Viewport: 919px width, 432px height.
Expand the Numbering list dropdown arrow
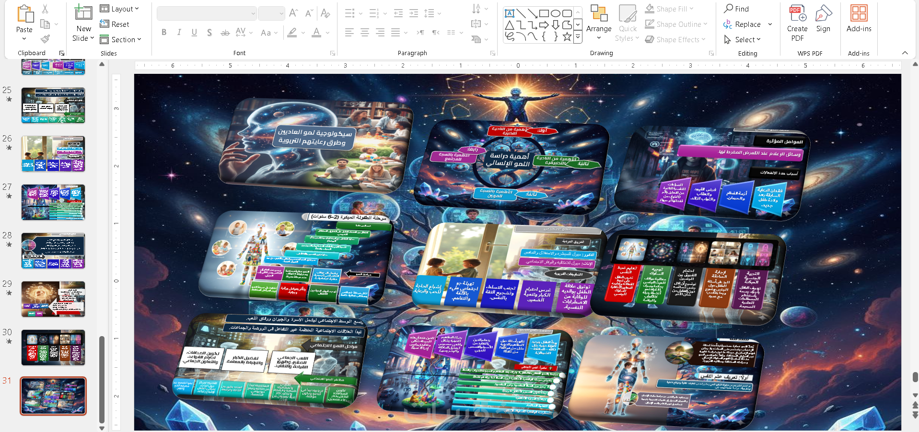pyautogui.click(x=385, y=13)
